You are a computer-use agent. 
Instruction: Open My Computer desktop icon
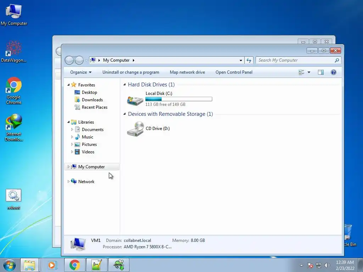pyautogui.click(x=14, y=14)
